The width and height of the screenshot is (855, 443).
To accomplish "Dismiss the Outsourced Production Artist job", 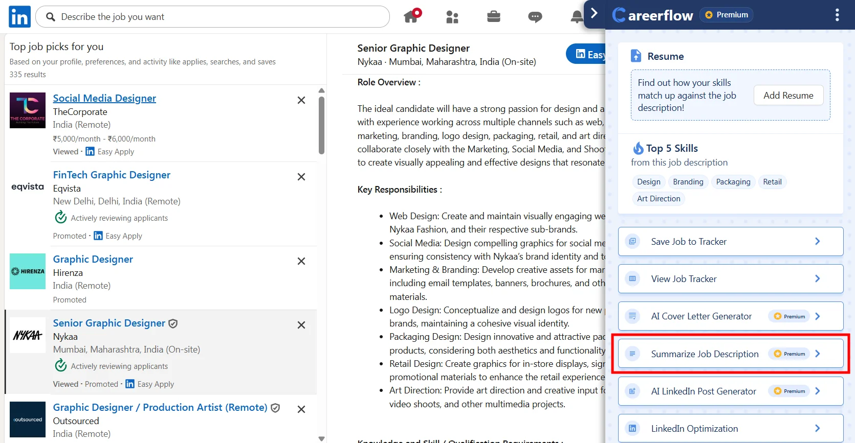I will 301,409.
